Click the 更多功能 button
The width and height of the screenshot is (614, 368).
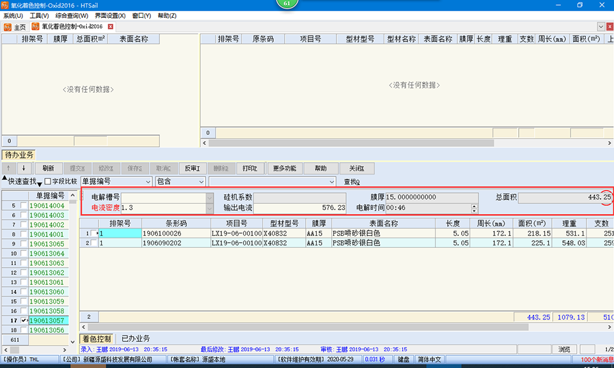coord(284,169)
